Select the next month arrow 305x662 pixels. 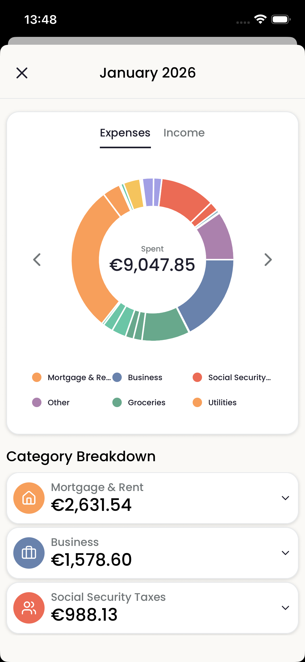click(268, 259)
